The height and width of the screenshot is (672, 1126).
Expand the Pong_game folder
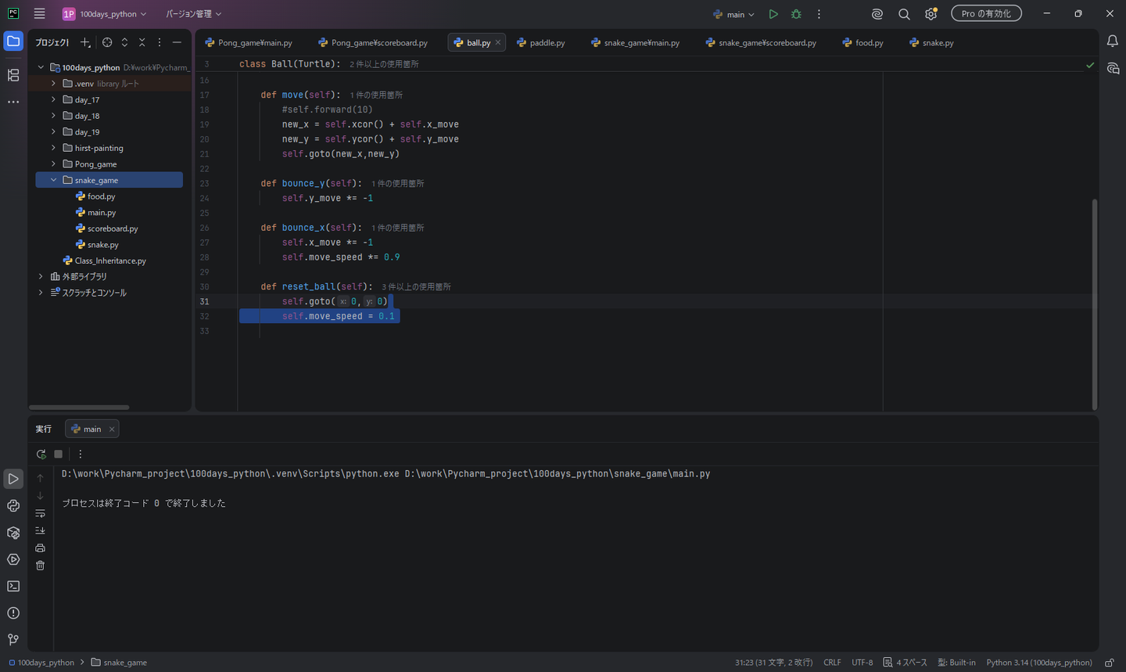pos(53,164)
